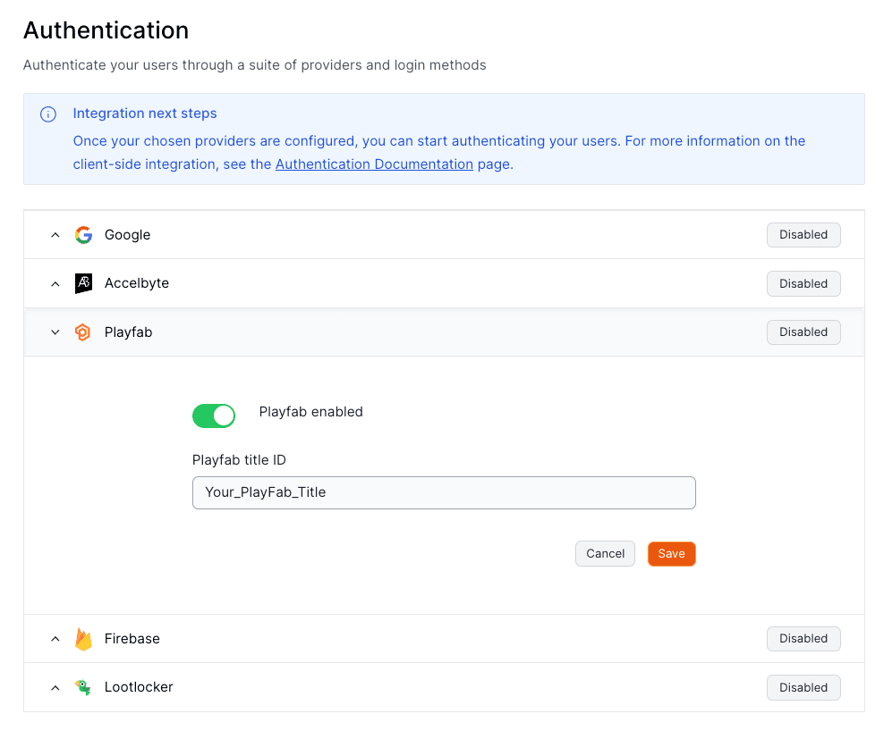Click the Playfab title ID input field

pos(444,492)
